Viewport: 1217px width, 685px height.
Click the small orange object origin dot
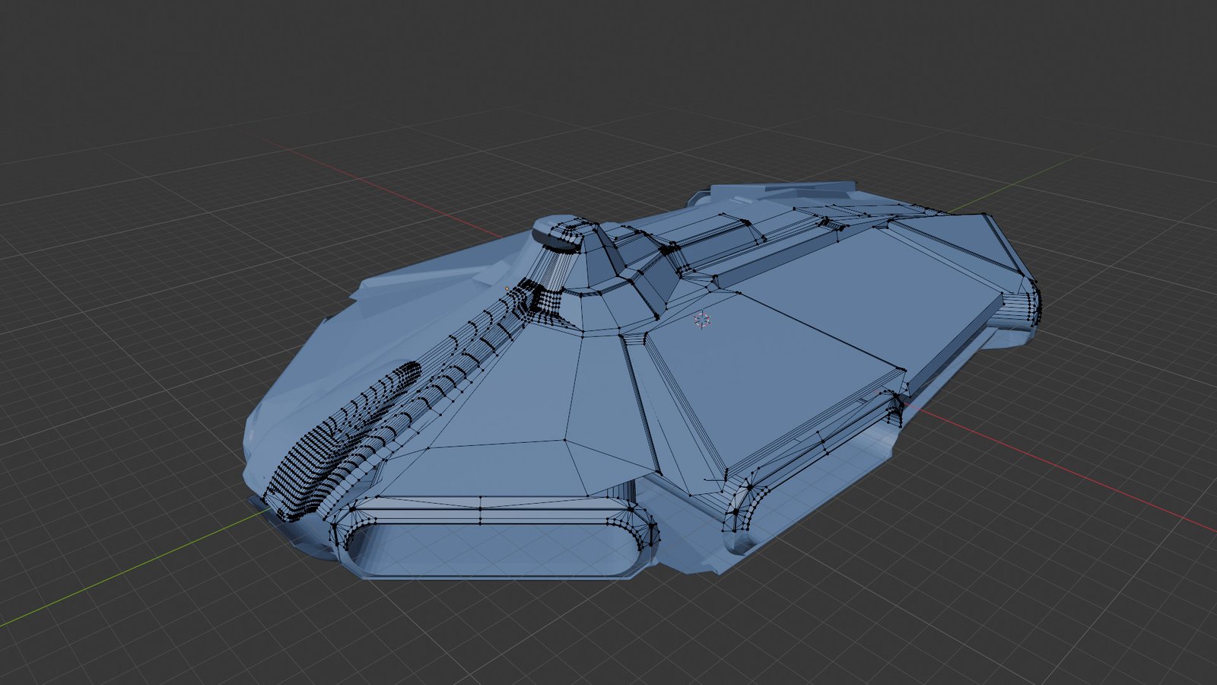[507, 288]
